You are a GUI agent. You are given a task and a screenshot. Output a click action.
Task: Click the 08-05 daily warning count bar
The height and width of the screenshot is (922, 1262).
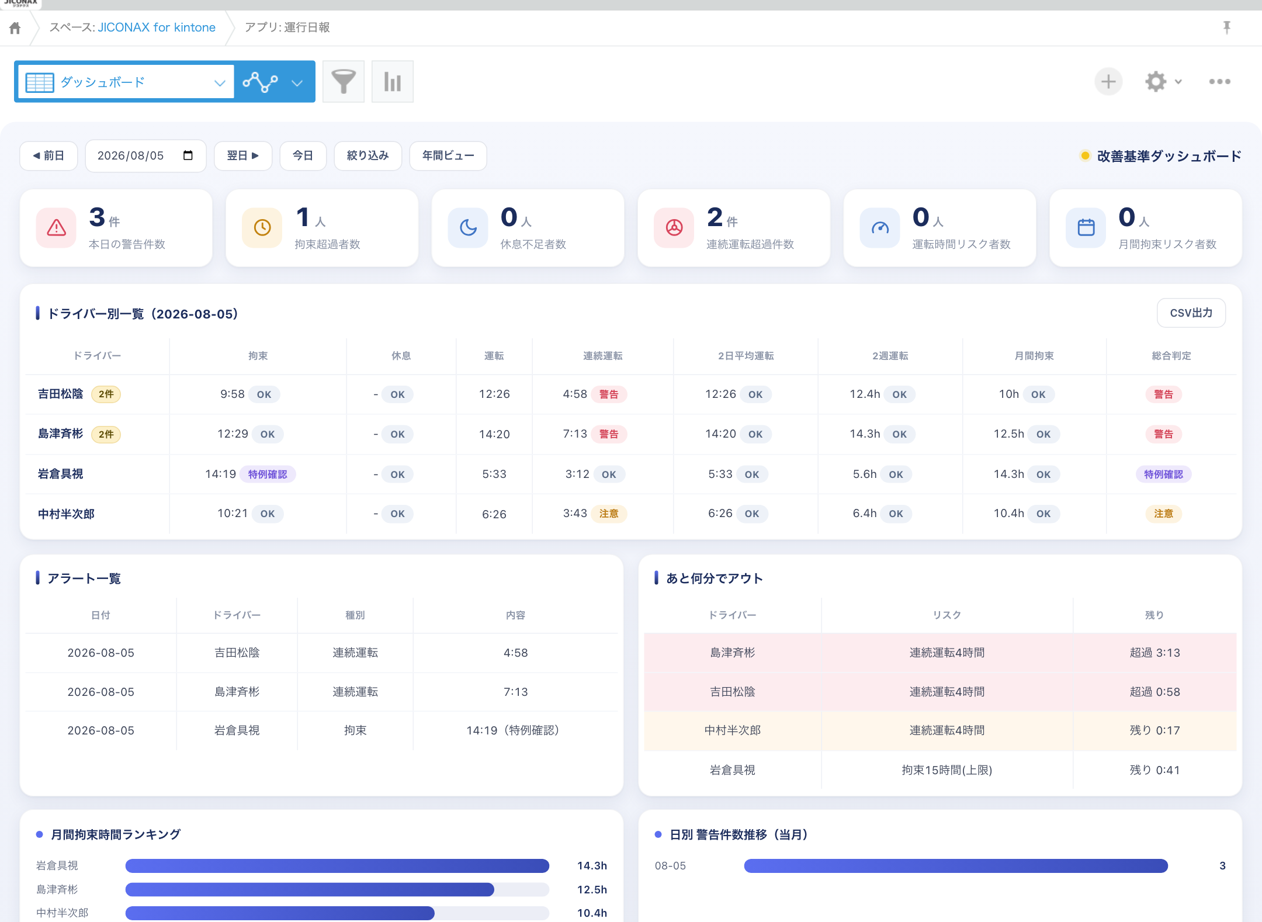[956, 866]
